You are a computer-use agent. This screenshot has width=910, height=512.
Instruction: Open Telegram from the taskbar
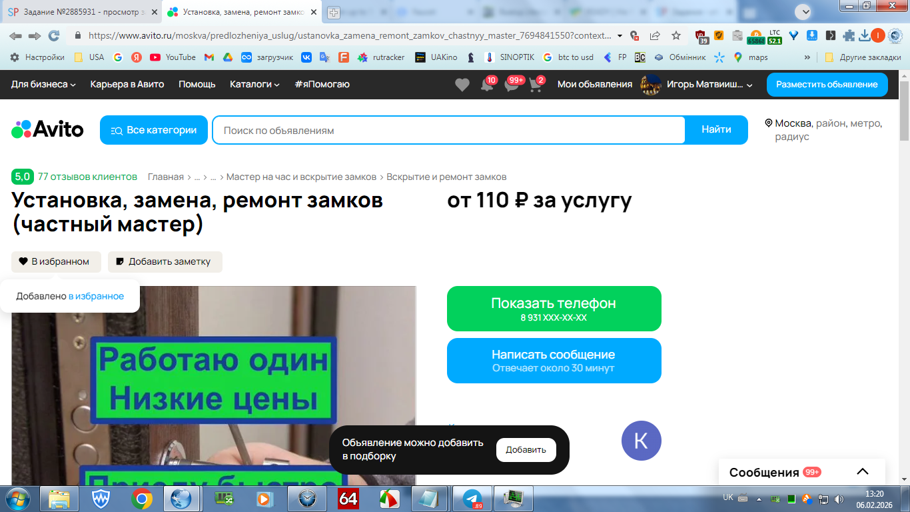coord(472,499)
